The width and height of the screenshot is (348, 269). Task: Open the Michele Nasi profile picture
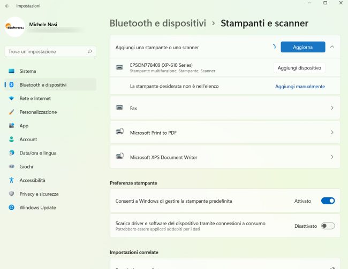coord(15,27)
